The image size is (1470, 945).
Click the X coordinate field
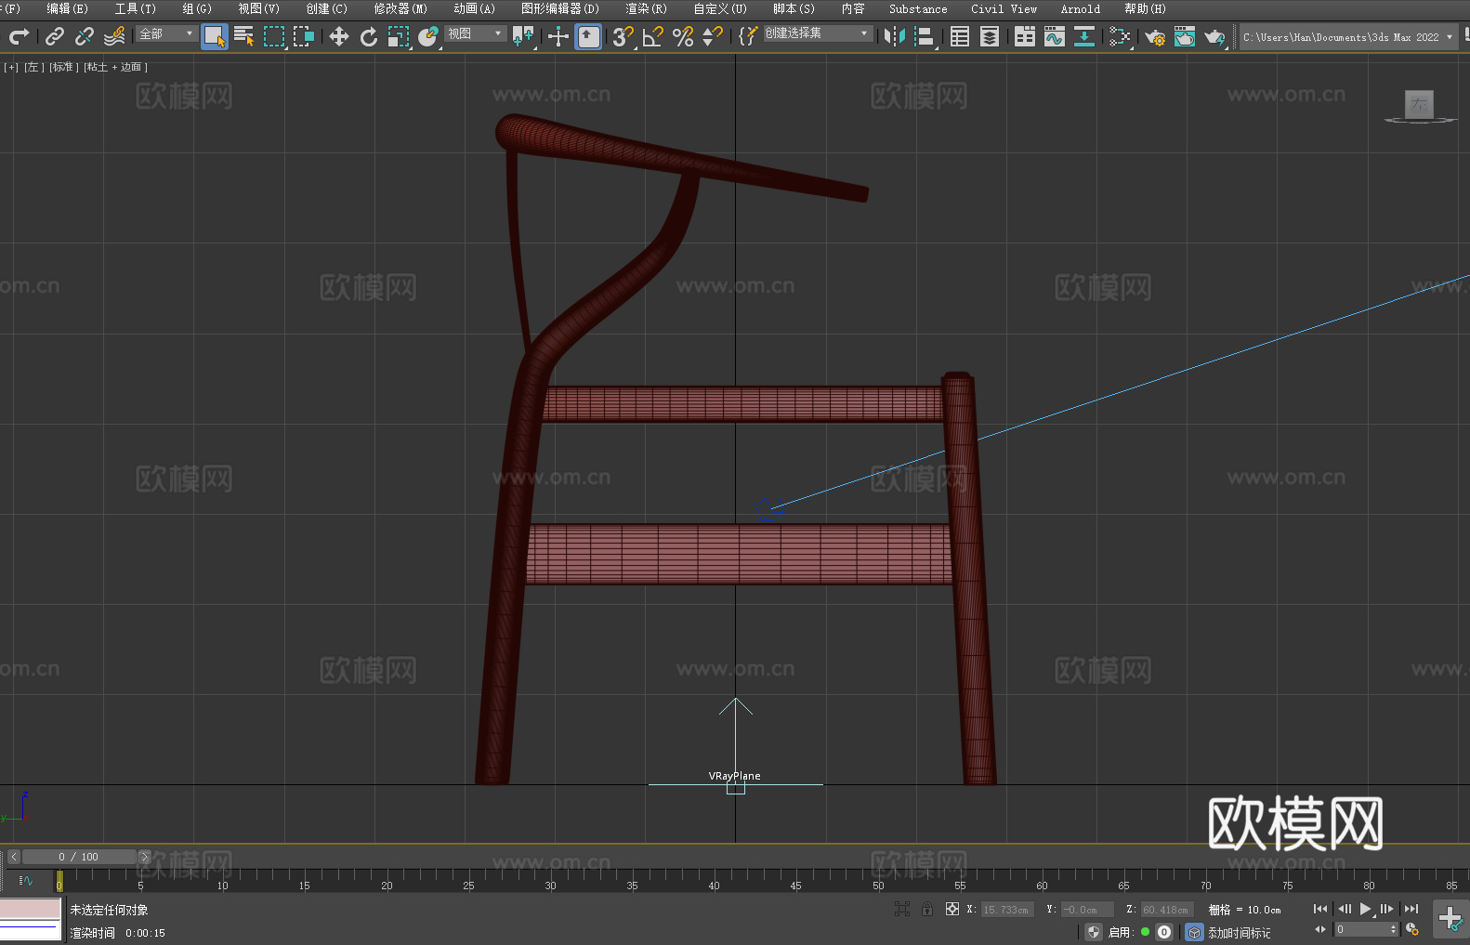click(x=1006, y=910)
